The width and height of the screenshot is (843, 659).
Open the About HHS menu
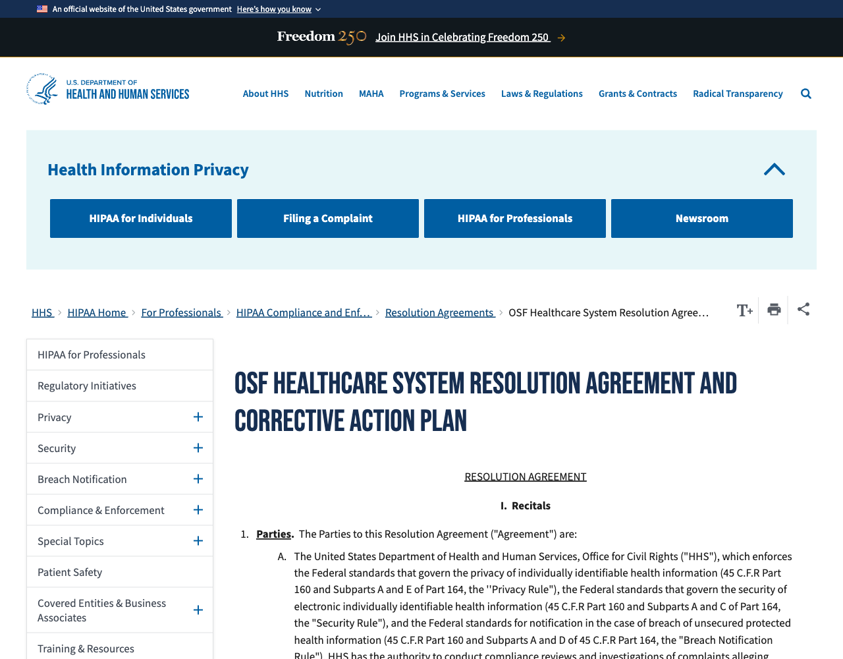[265, 94]
